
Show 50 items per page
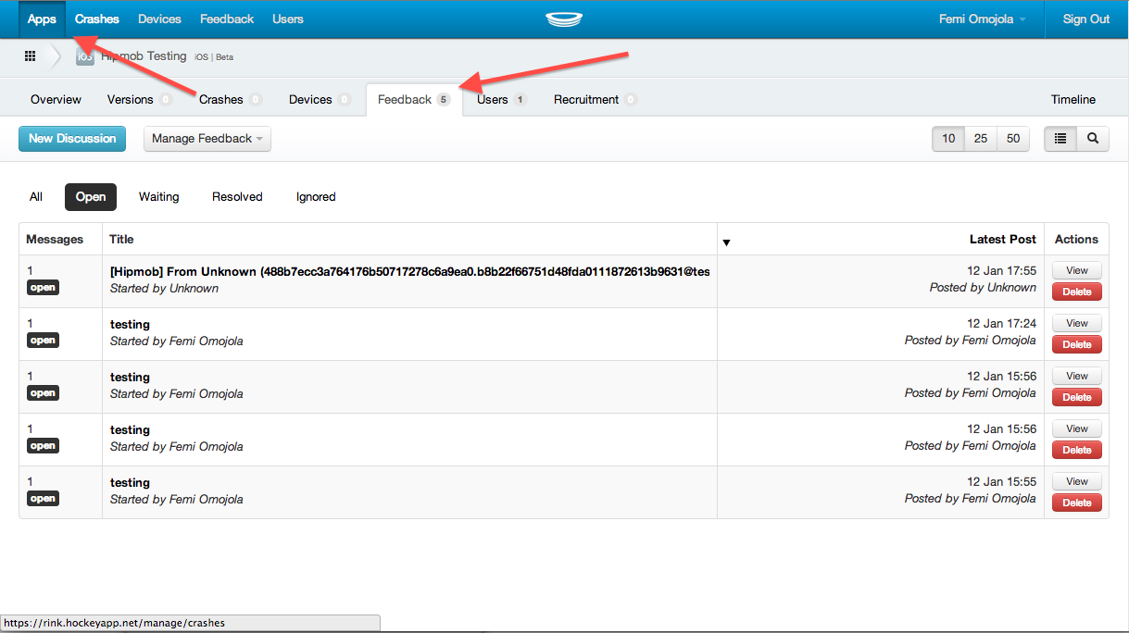[1013, 139]
